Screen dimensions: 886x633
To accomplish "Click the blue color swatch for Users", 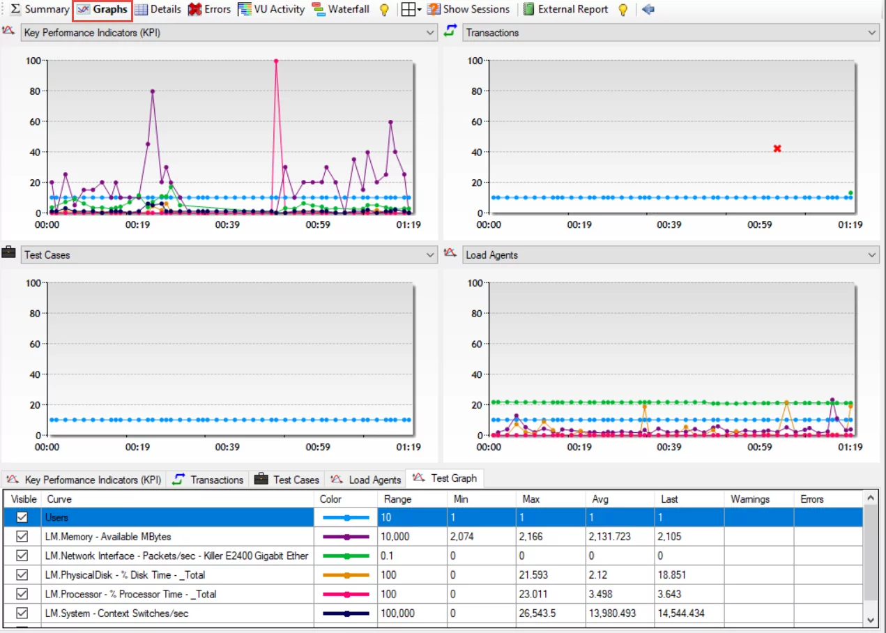I will (x=346, y=518).
